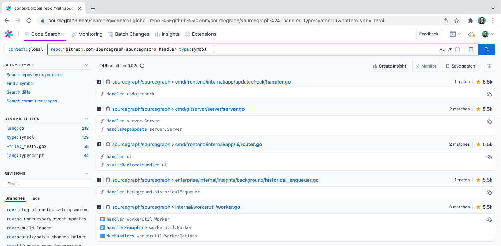Select rev:integration-tests-trigramming

48,210
